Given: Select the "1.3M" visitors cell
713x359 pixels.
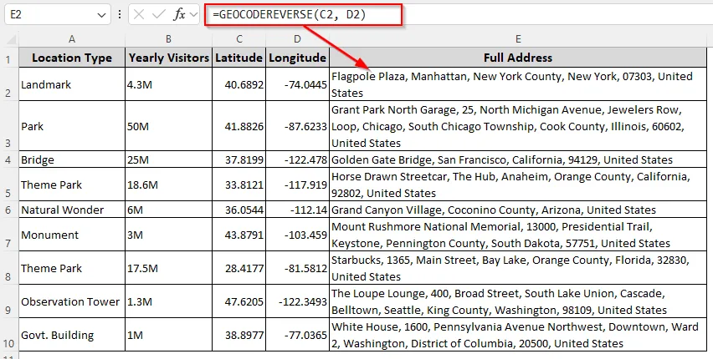Looking at the screenshot, I should 169,301.
